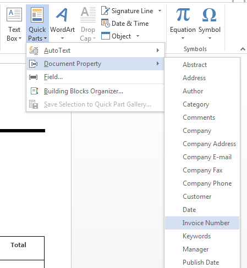Open the Symbol omega icon
247x268 pixels.
tap(209, 15)
